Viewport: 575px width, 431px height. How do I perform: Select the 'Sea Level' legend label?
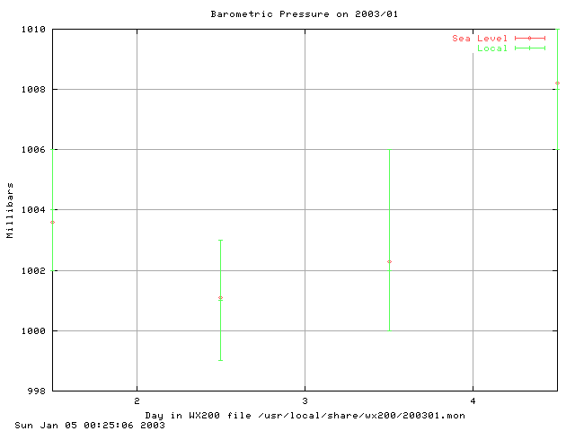pos(480,39)
